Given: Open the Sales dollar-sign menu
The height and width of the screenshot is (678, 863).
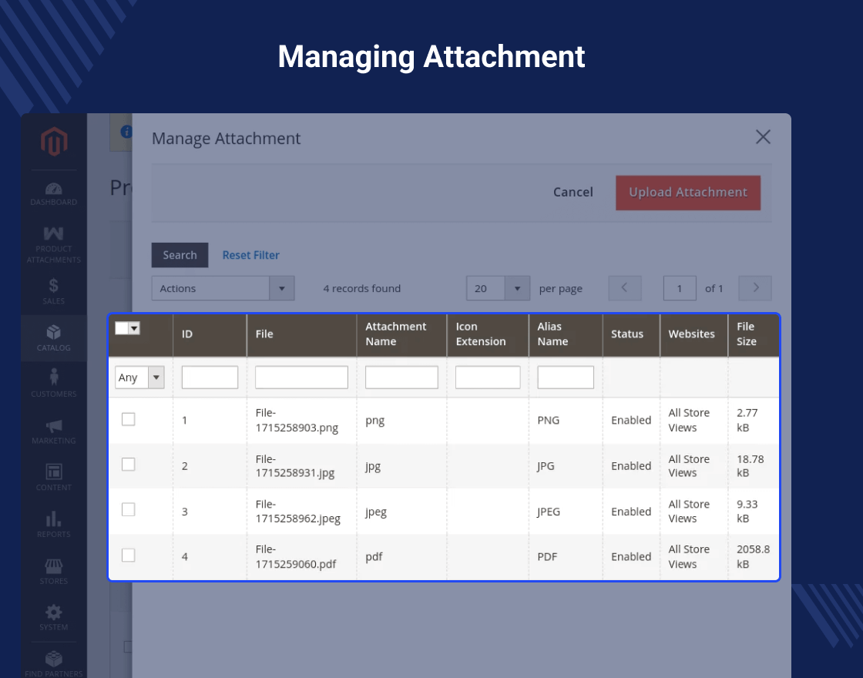Looking at the screenshot, I should tap(53, 291).
